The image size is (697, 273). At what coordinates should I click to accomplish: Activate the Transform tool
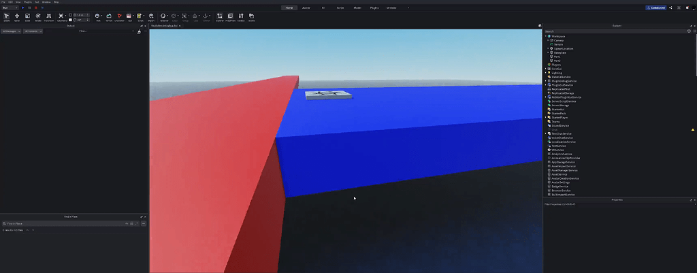49,17
